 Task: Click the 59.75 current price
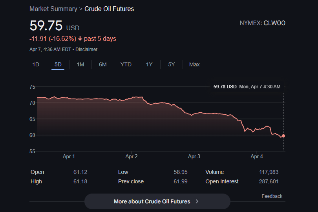46,26
